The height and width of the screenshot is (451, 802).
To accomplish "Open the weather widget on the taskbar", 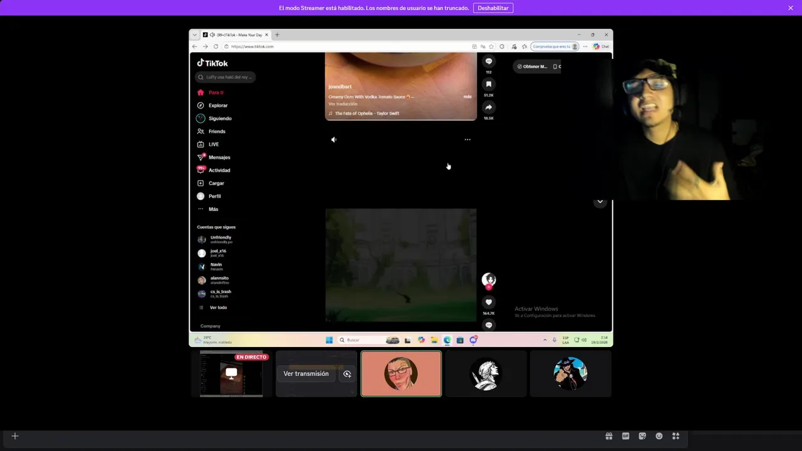I will [x=214, y=340].
